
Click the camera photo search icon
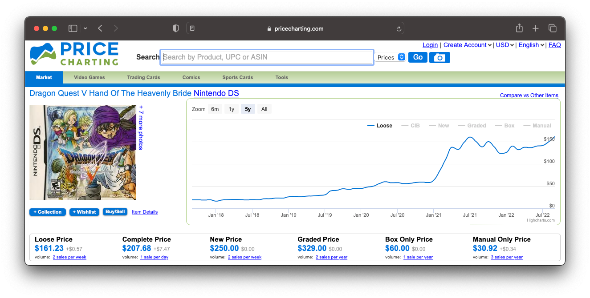pyautogui.click(x=439, y=57)
